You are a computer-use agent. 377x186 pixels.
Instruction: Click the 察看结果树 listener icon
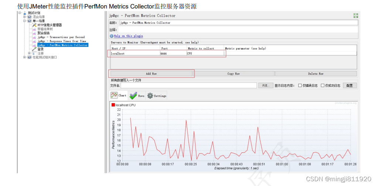click(x=34, y=29)
